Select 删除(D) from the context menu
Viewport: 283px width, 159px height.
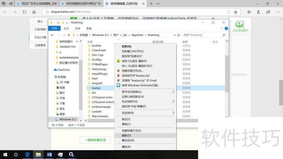(126, 135)
